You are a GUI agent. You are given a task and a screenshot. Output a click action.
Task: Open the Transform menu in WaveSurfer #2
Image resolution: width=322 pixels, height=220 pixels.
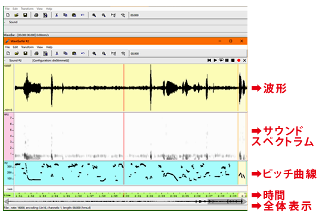click(27, 47)
